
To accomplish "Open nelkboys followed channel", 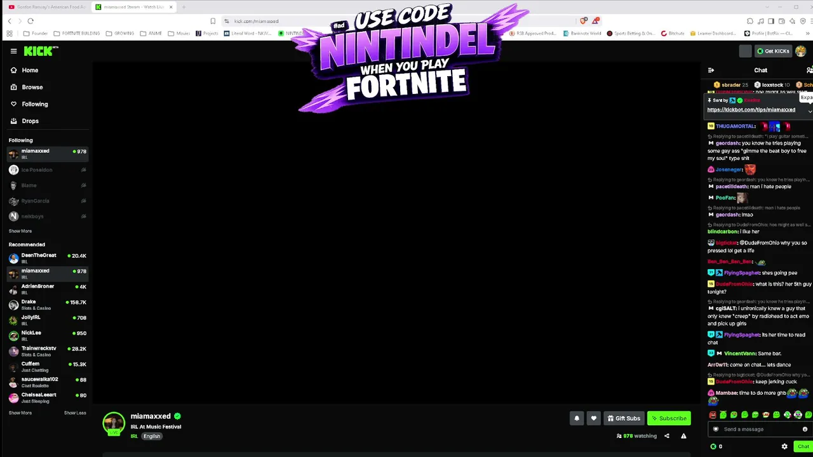I will tap(48, 216).
